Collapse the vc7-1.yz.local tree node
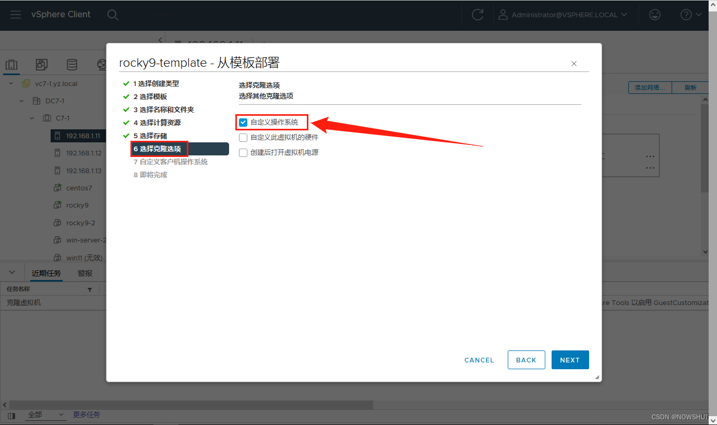 point(11,83)
